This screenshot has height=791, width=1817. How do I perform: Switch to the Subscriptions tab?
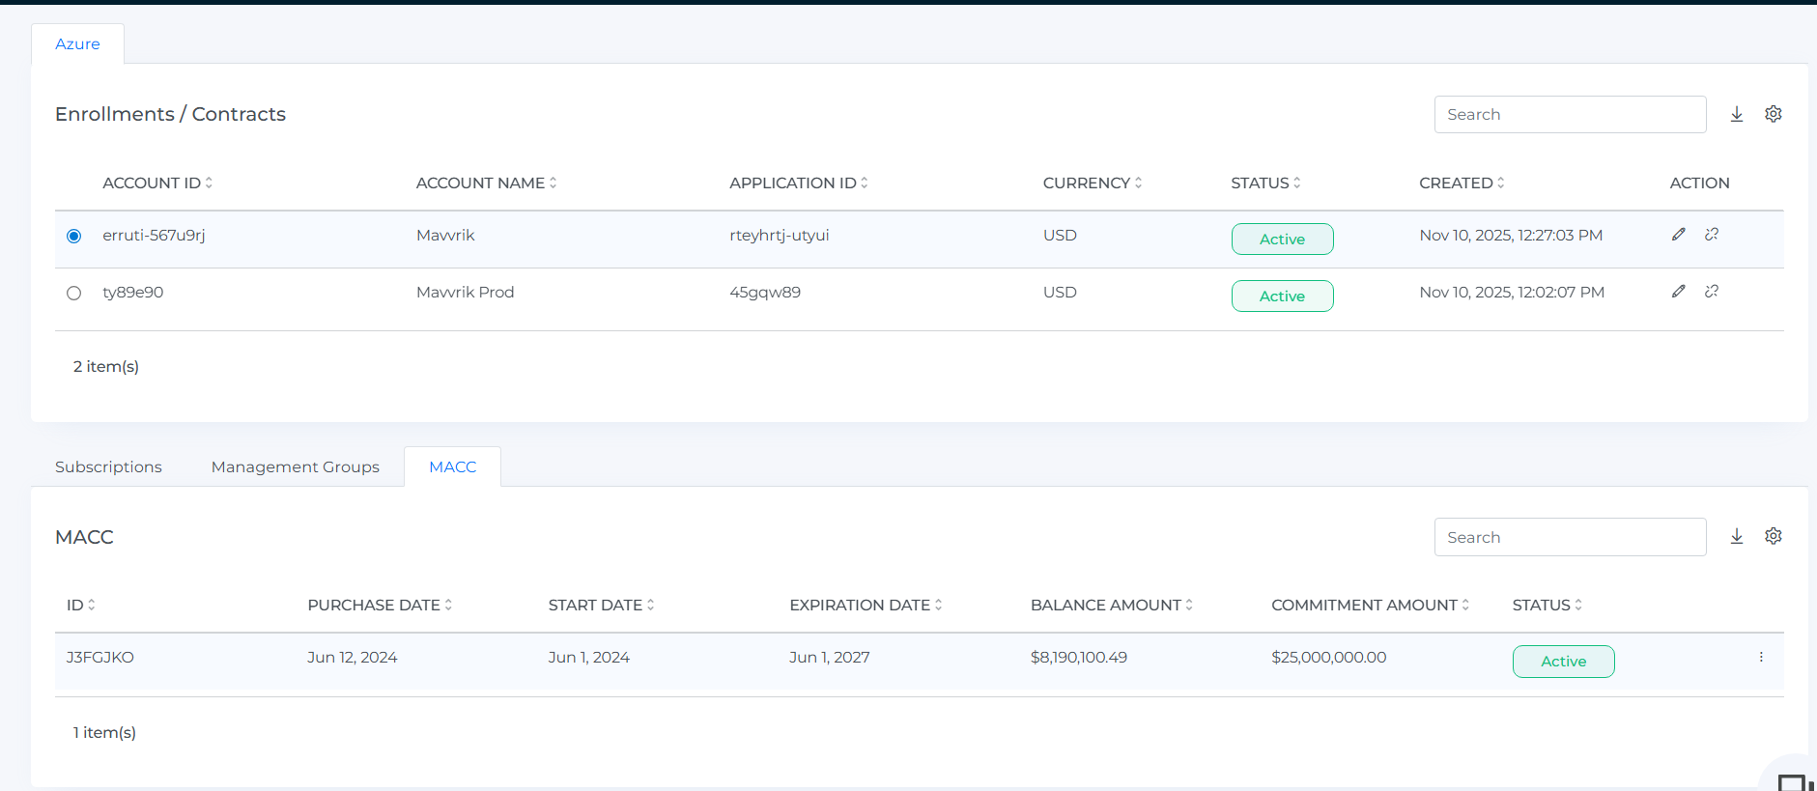click(x=108, y=467)
